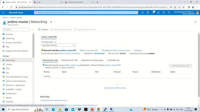Close the Networking blade with the X
Screen dimensions: 200x112
coord(195,22)
